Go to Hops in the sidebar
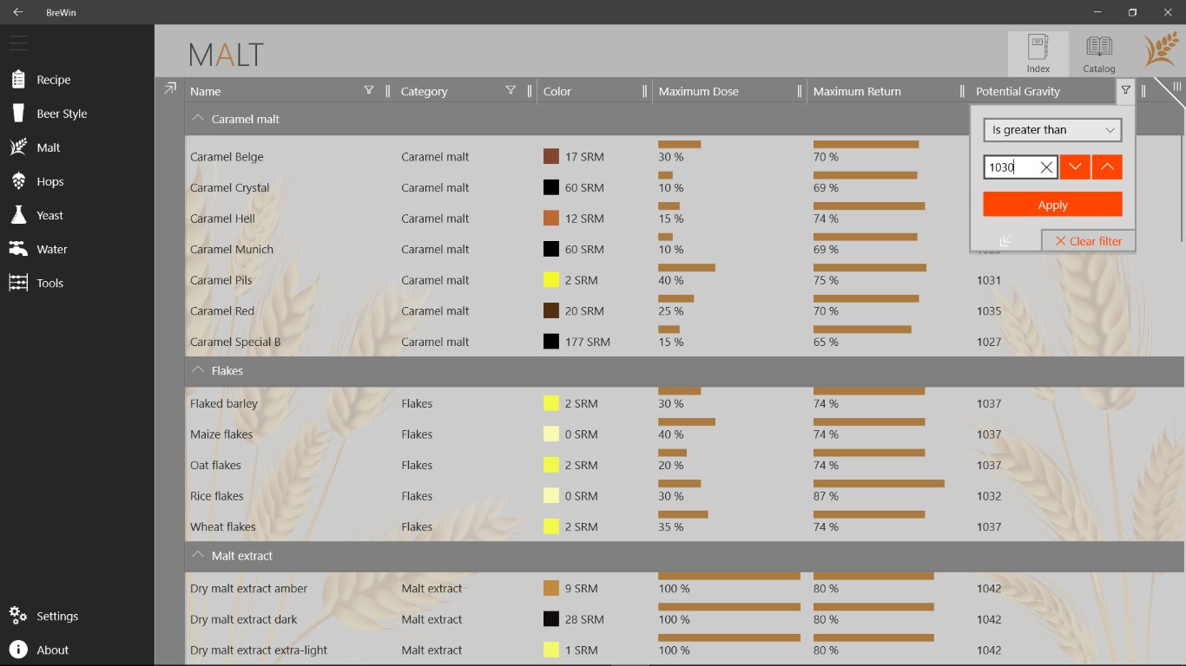 (50, 181)
